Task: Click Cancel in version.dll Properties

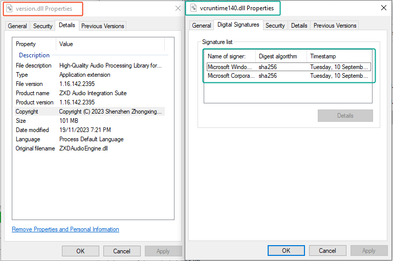Action: coord(122,251)
